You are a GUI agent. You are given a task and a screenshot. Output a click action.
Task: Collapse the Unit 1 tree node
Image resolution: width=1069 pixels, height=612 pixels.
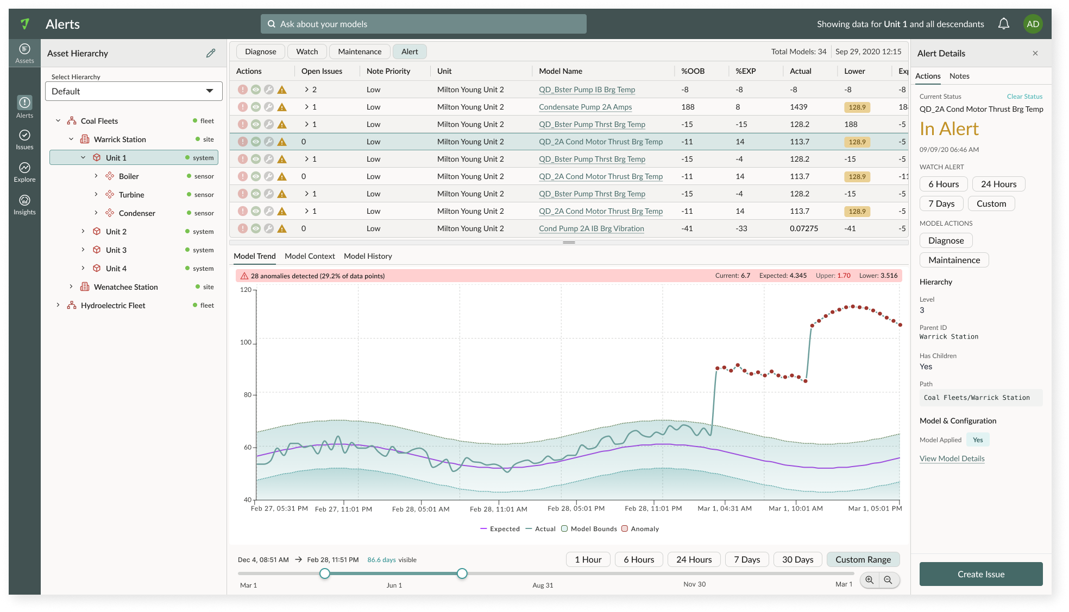pos(83,158)
